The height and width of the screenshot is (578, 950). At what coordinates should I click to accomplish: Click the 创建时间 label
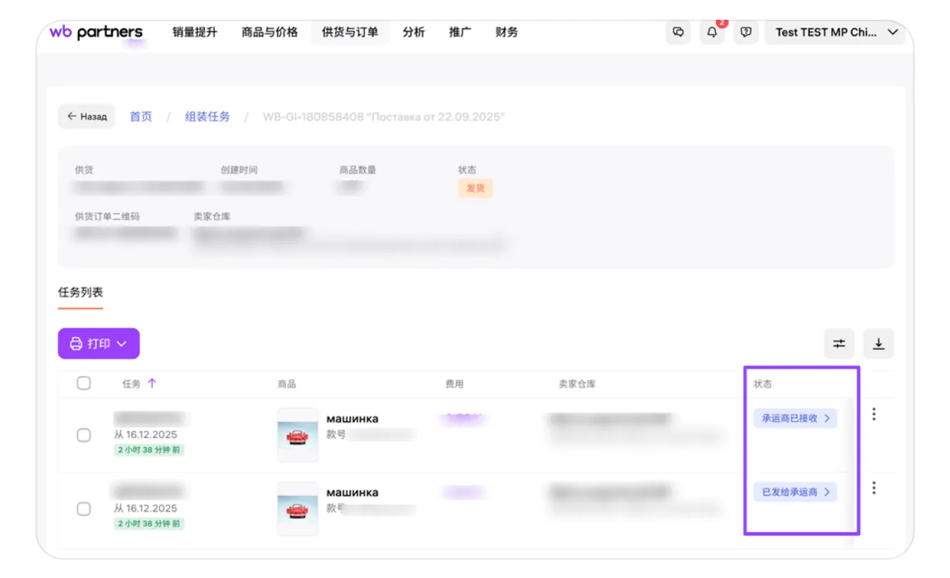pyautogui.click(x=239, y=170)
